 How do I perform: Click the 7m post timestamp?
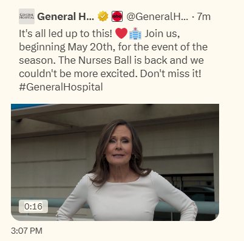(x=204, y=16)
